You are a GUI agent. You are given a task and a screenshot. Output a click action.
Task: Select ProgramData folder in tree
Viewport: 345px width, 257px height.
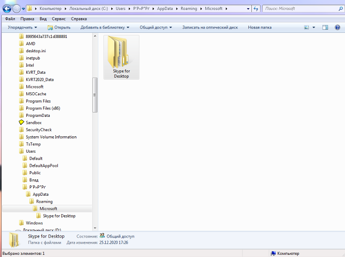[38, 115]
